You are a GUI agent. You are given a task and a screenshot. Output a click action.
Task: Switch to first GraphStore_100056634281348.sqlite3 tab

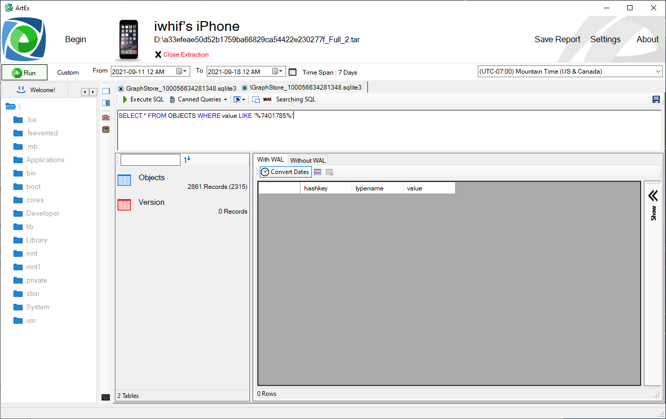point(177,88)
